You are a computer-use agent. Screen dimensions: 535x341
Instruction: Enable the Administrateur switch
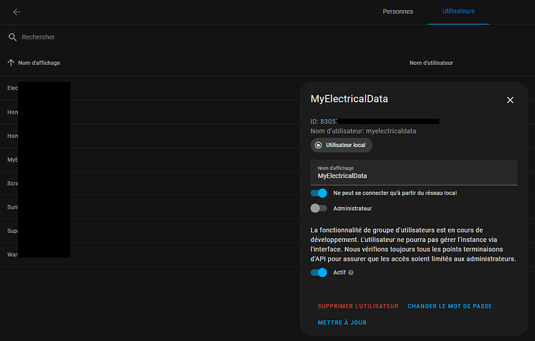click(x=319, y=208)
